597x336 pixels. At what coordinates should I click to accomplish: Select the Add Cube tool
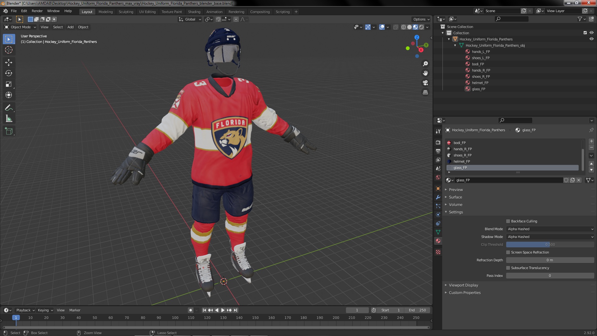click(x=9, y=131)
